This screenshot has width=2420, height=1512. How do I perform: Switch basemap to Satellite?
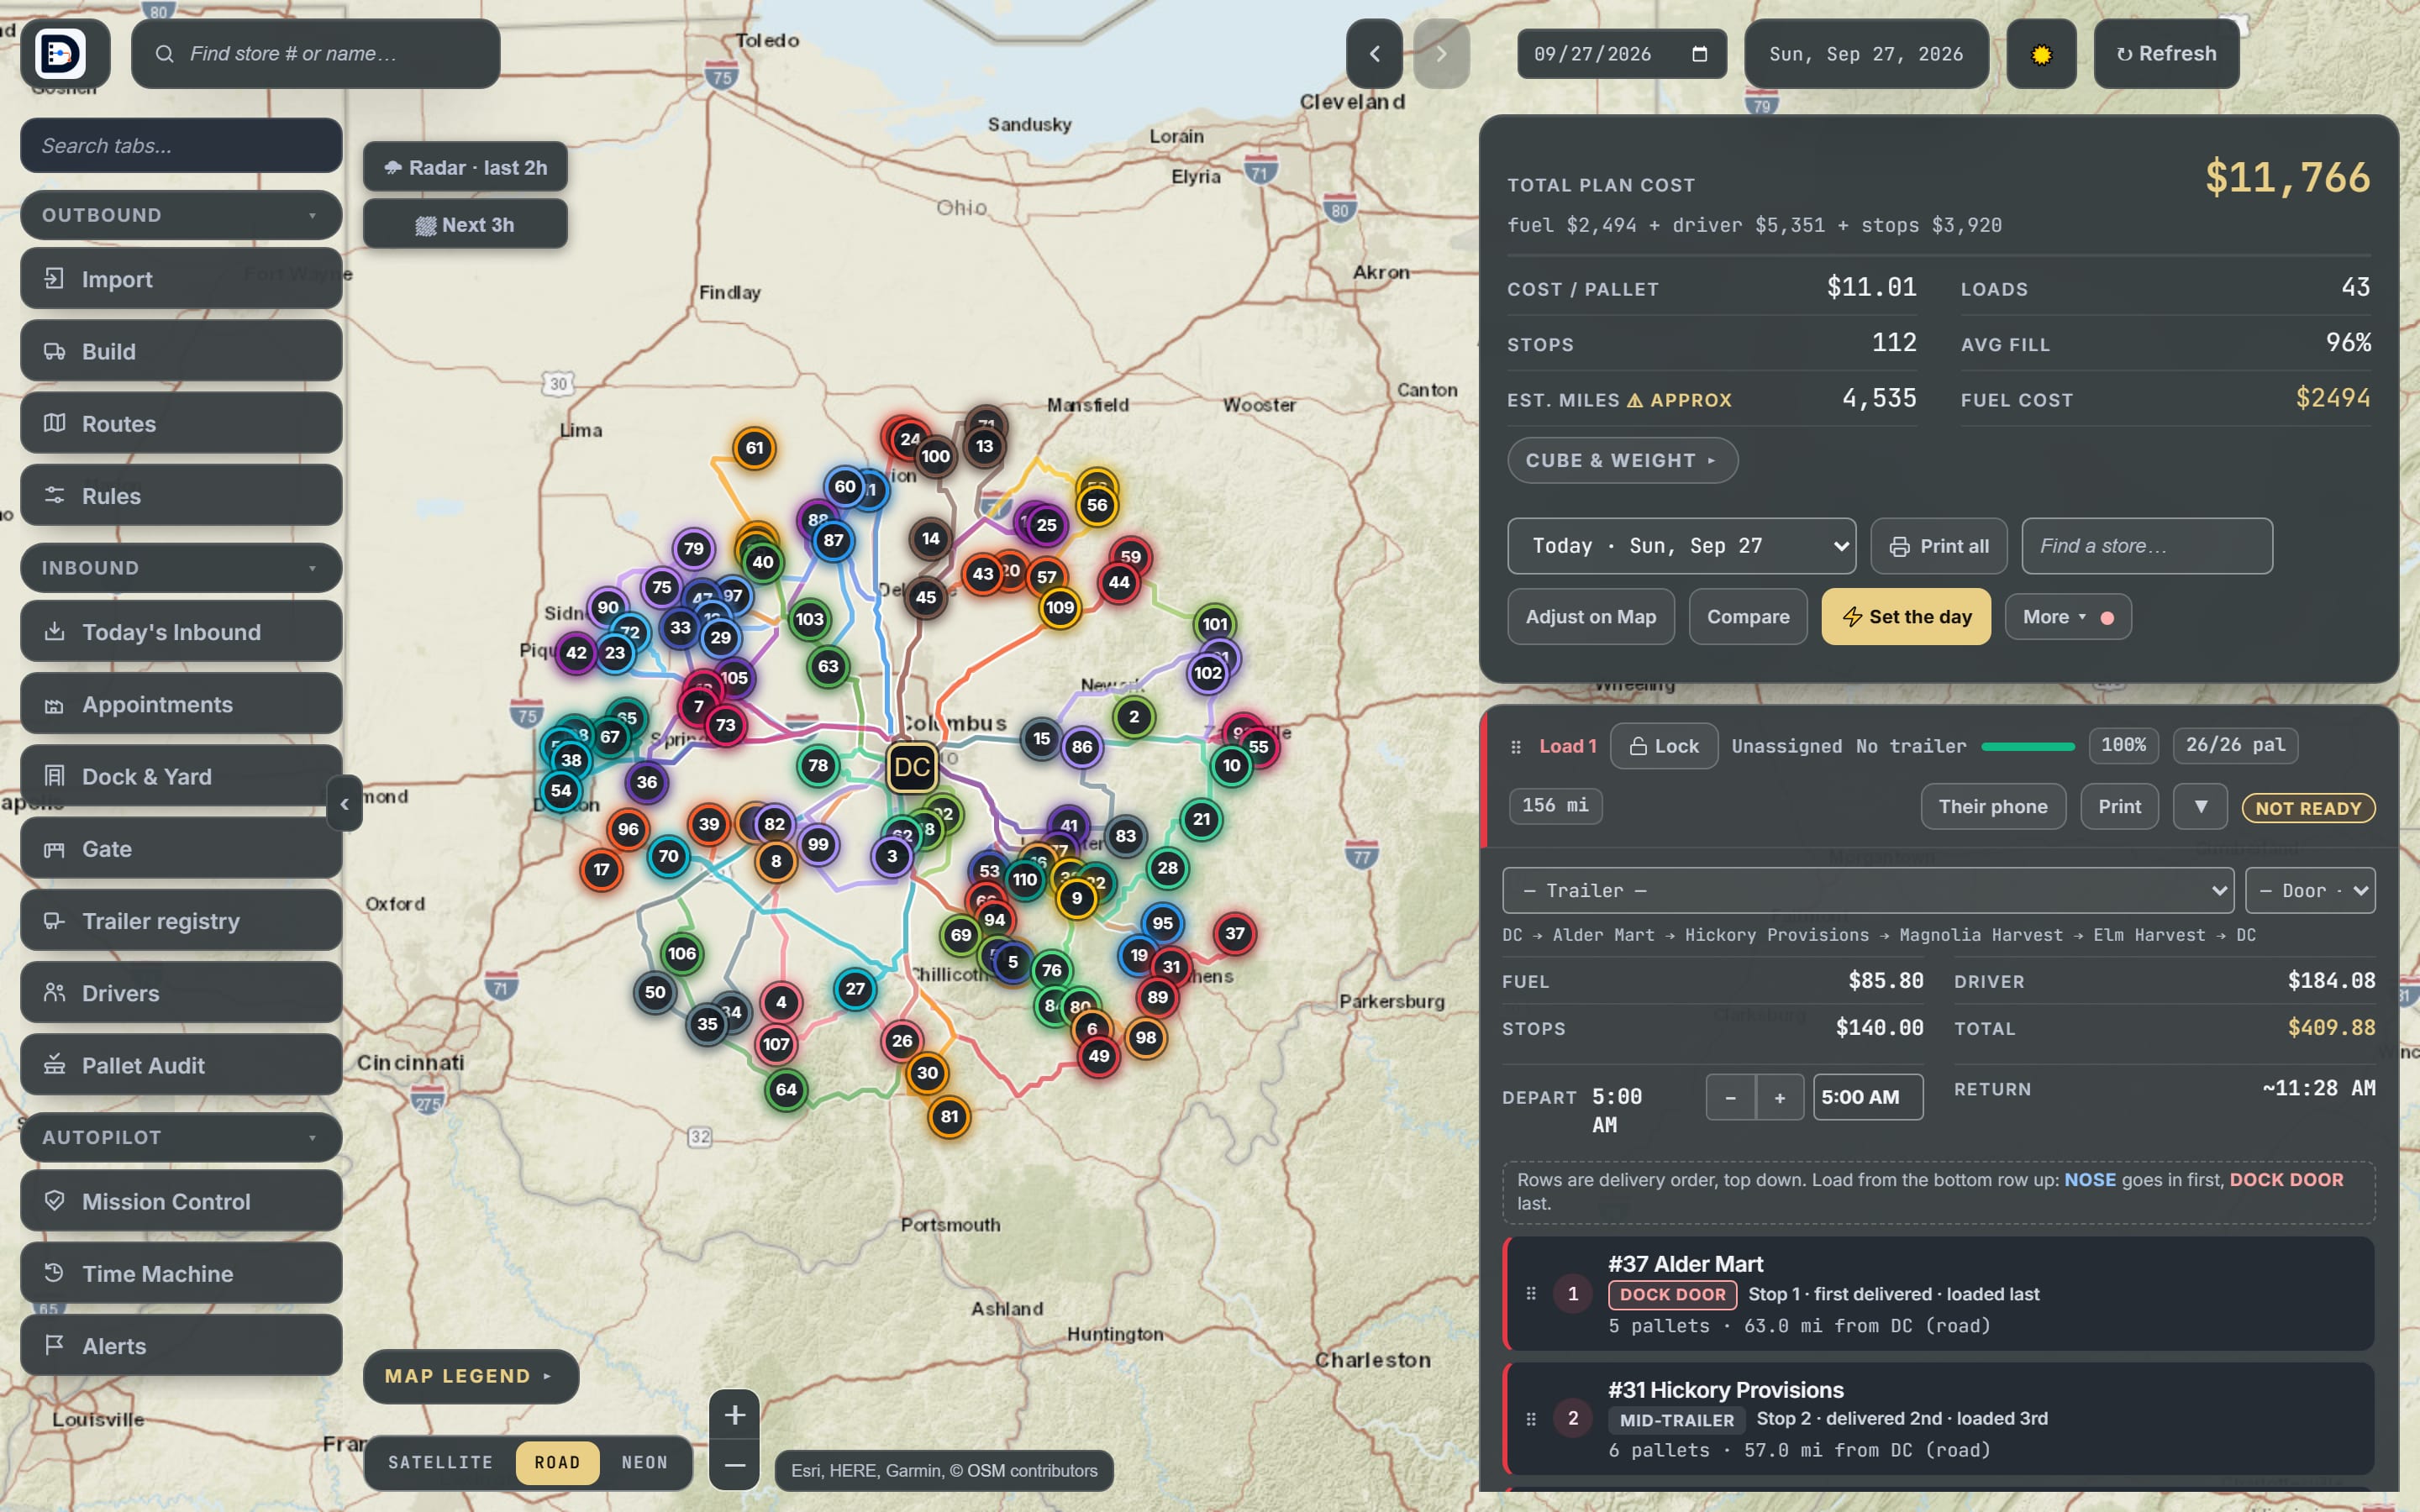(440, 1462)
